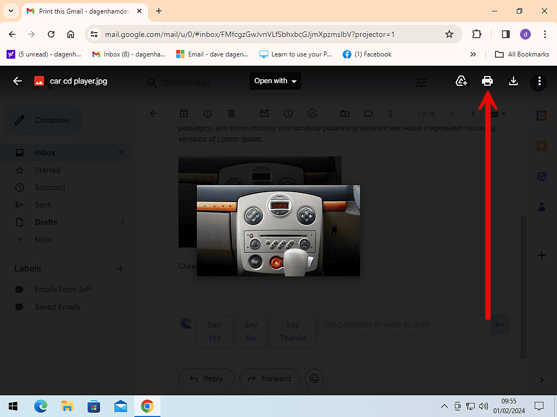Download the car cd player image
Image resolution: width=557 pixels, height=417 pixels.
pos(513,81)
